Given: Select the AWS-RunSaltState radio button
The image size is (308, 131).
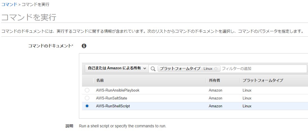Looking at the screenshot, I should pyautogui.click(x=87, y=98).
